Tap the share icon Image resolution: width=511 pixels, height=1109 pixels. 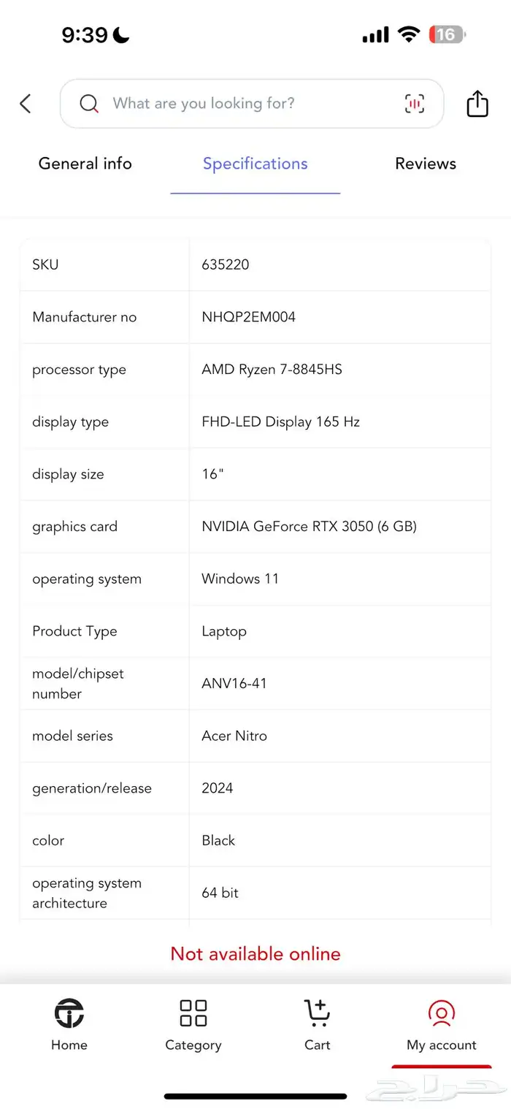[x=477, y=103]
